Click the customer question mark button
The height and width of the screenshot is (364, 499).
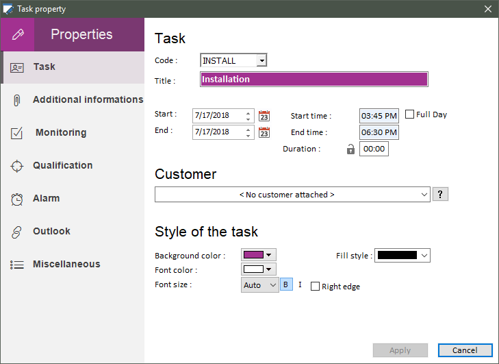440,194
